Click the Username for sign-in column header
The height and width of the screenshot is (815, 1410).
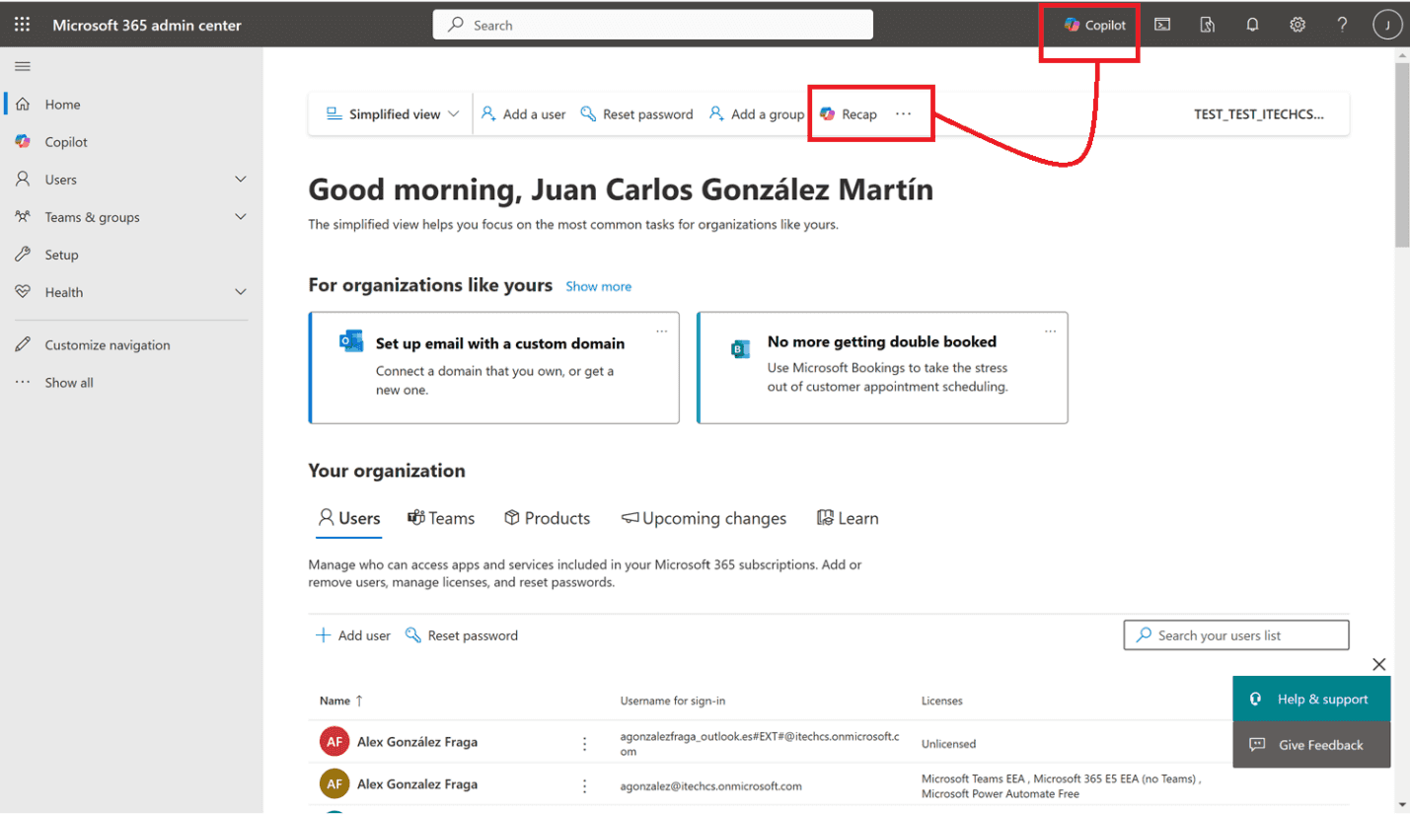pos(673,701)
